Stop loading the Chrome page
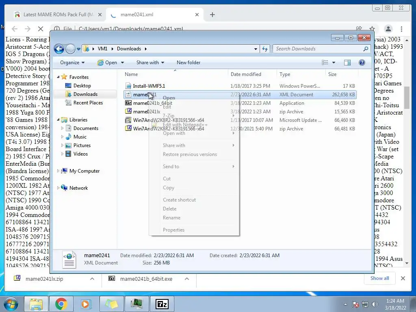Screen dimensions: 416x312 [41, 29]
